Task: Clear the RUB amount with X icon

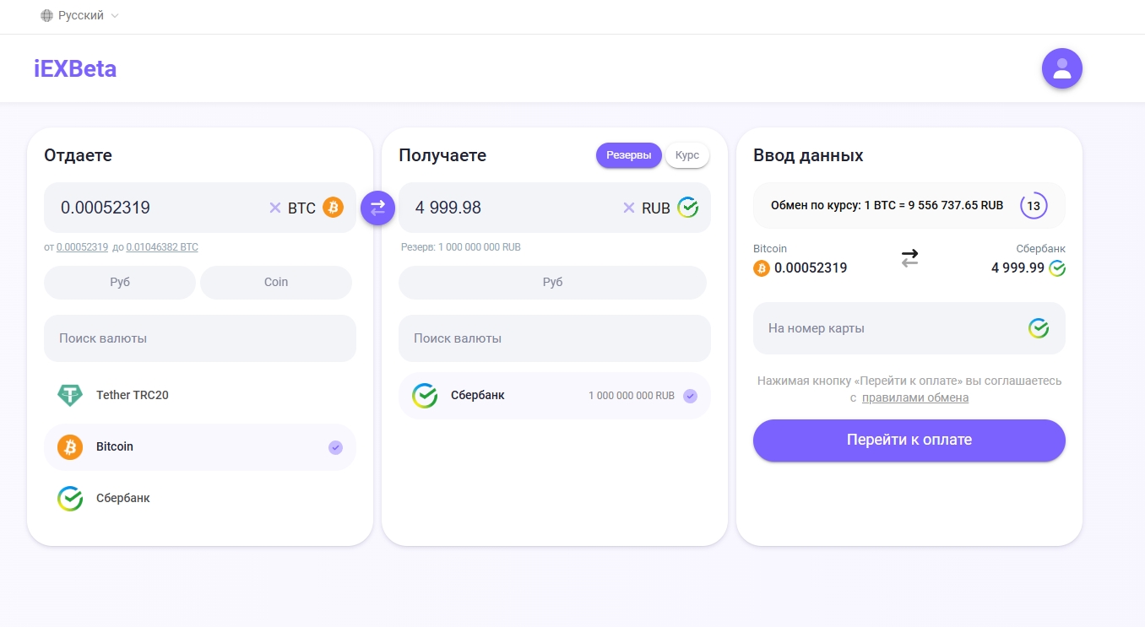Action: pos(628,208)
